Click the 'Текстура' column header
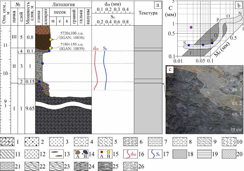The height and width of the screenshot is (171, 244). [148, 13]
